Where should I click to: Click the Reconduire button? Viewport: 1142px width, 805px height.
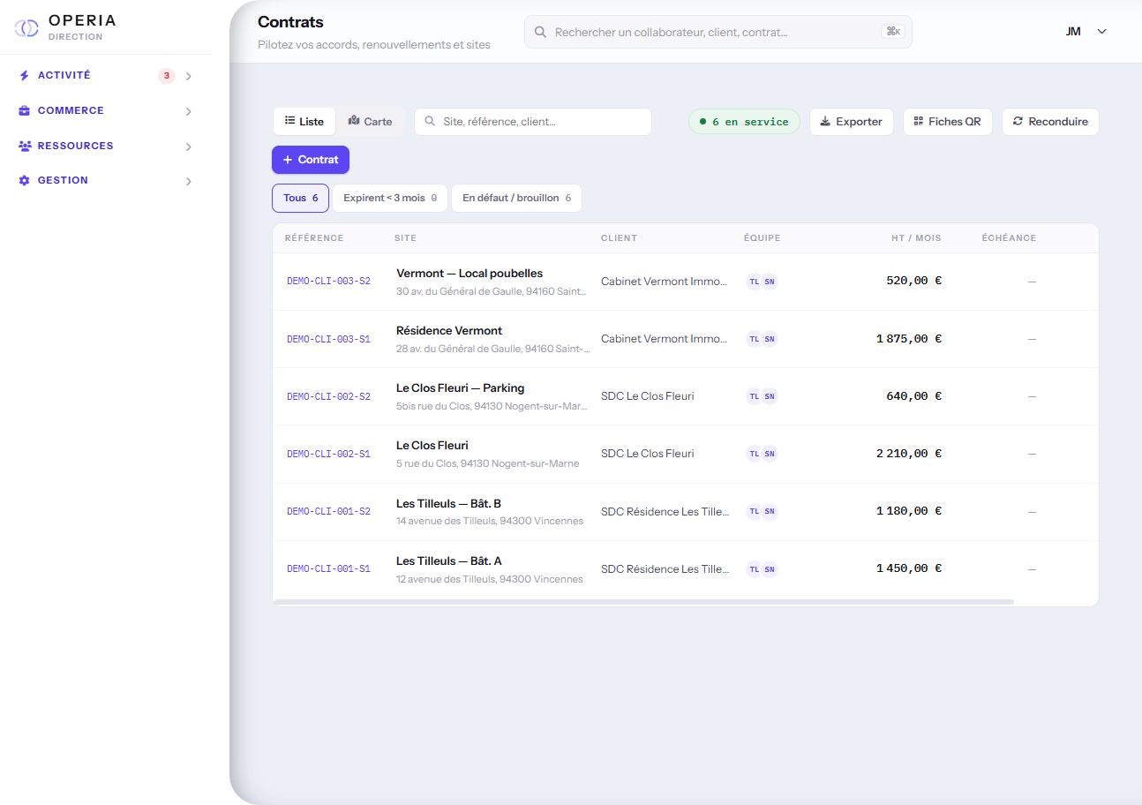tap(1050, 122)
